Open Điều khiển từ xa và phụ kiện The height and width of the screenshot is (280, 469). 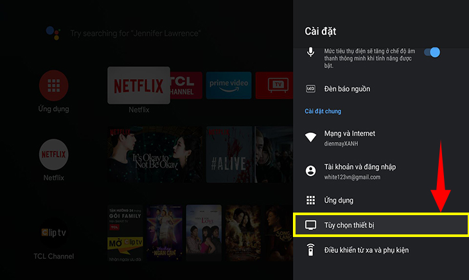(x=381, y=250)
